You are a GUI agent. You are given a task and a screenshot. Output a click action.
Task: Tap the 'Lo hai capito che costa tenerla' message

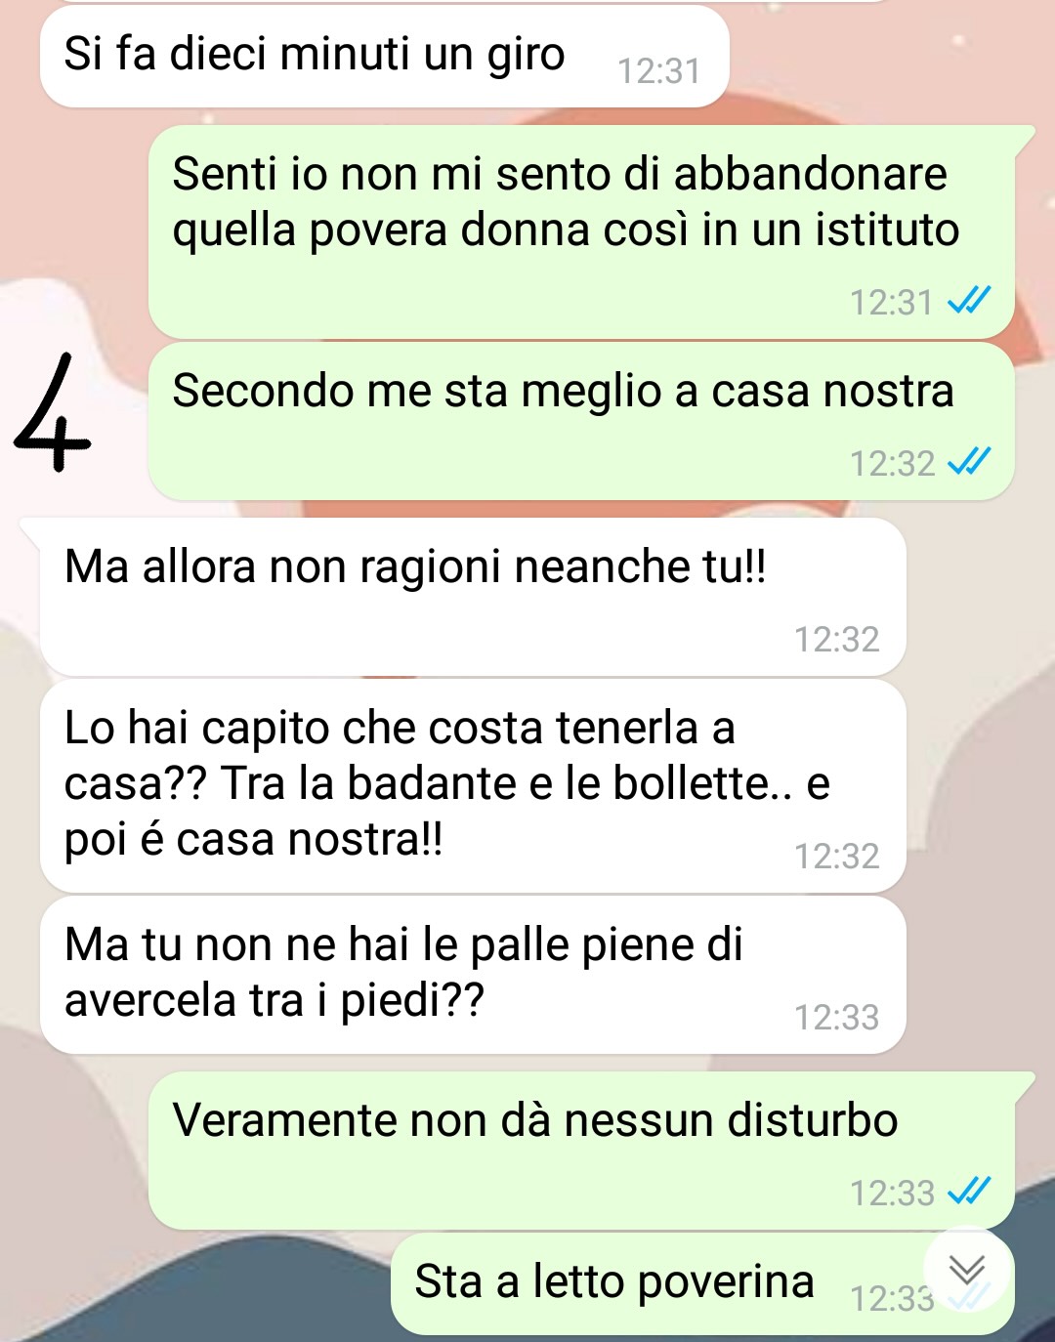tap(473, 786)
